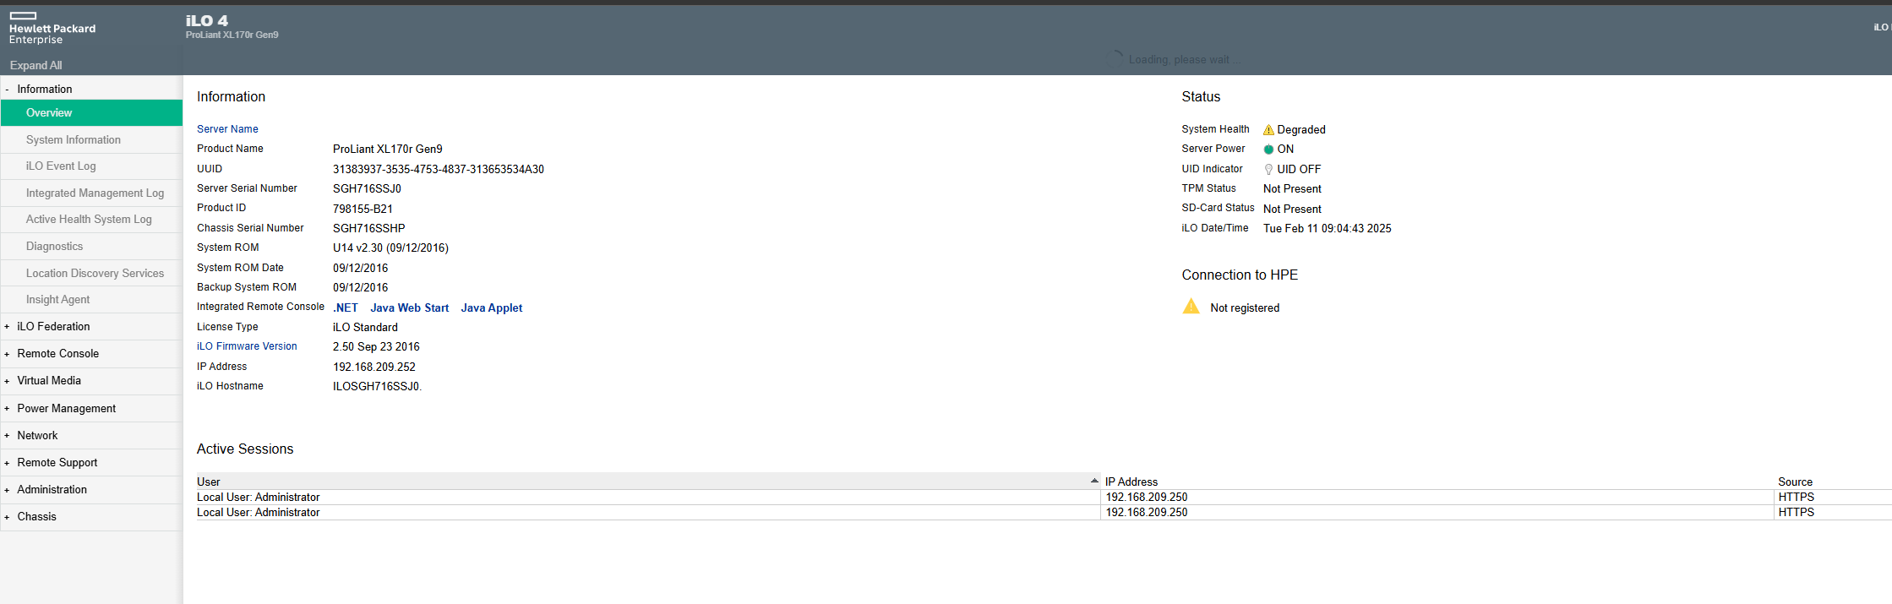Open iLO Event Log
The image size is (1892, 604).
91,166
